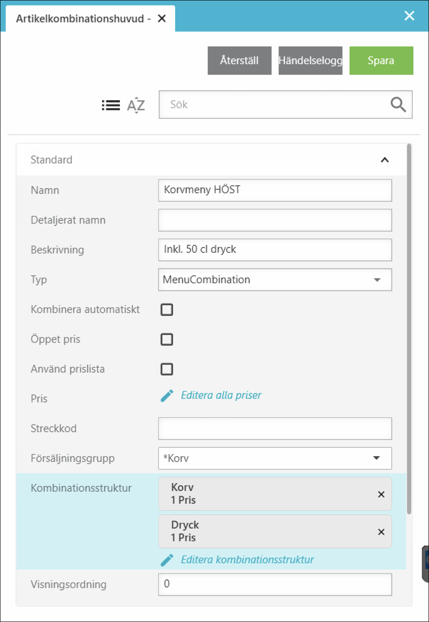Switch to list view icon
Viewport: 429px width, 622px height.
pos(111,105)
